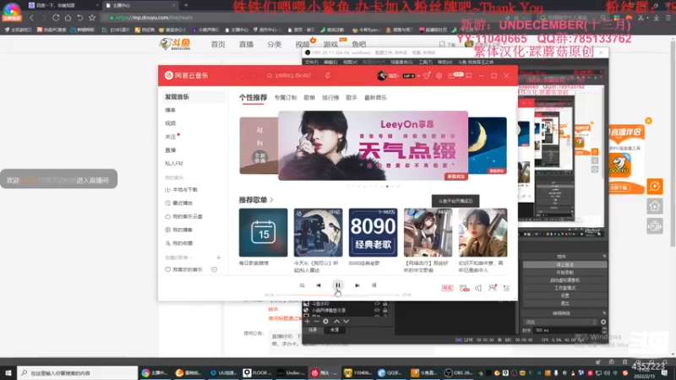Click OBS transition duration stepper arrows
676x380 pixels.
point(604,330)
